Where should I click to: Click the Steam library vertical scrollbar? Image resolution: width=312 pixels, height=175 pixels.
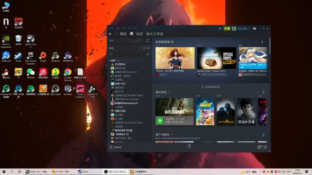pos(269,46)
